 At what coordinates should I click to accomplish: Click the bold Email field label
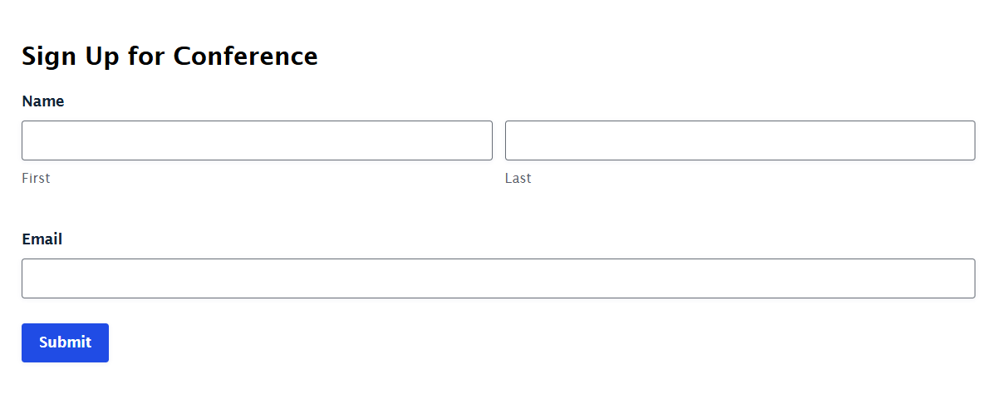click(42, 239)
